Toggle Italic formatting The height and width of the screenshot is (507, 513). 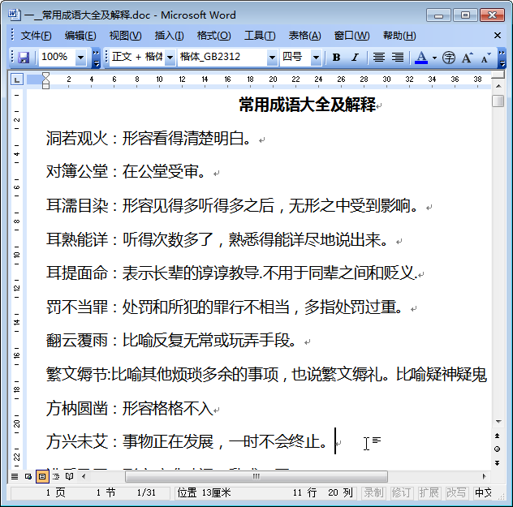tap(355, 58)
